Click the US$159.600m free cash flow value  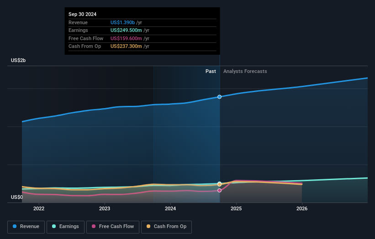click(x=126, y=38)
